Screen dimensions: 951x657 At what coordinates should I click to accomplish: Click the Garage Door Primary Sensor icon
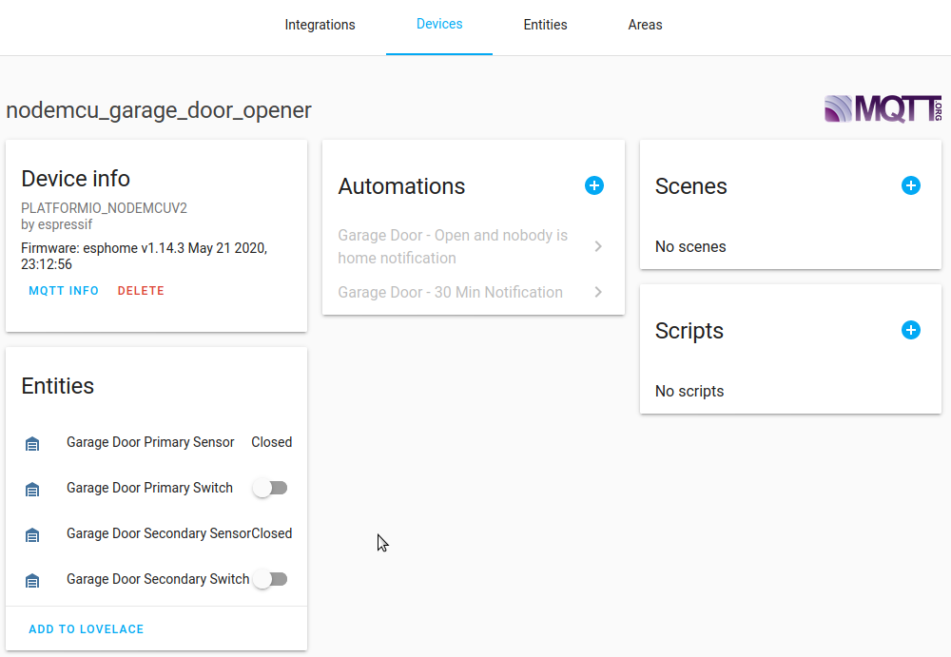click(x=32, y=443)
